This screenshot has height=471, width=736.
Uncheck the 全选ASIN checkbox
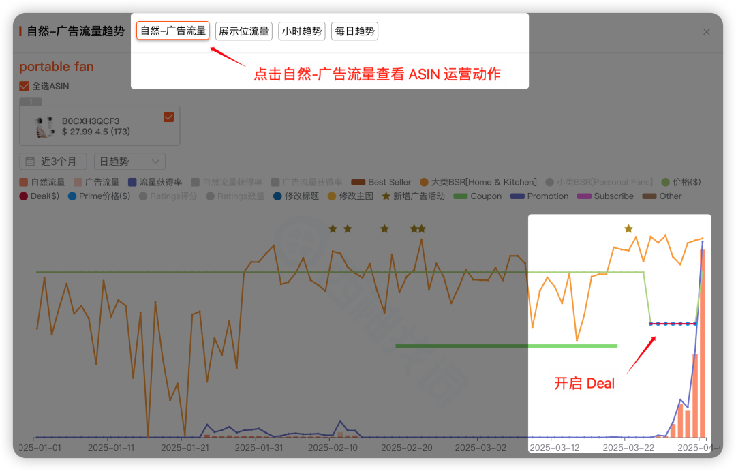pyautogui.click(x=24, y=86)
